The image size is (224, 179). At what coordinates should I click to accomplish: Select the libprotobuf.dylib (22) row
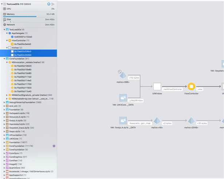click(28, 124)
